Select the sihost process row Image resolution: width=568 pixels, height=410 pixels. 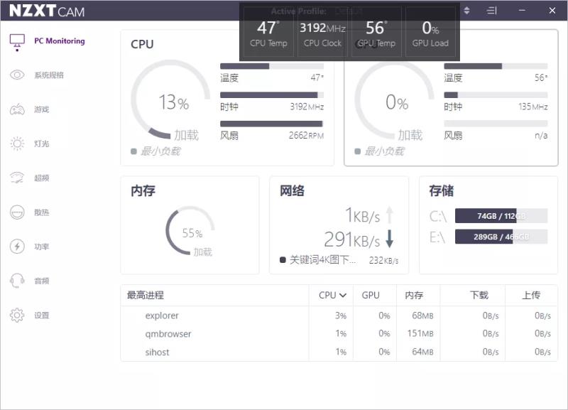click(339, 352)
